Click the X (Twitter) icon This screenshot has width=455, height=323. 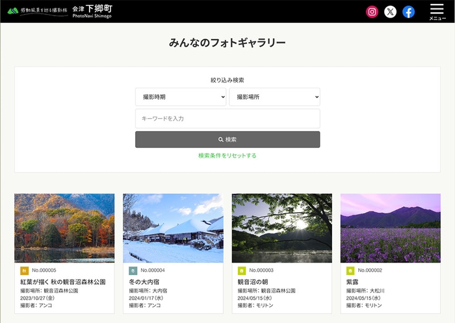click(x=390, y=12)
